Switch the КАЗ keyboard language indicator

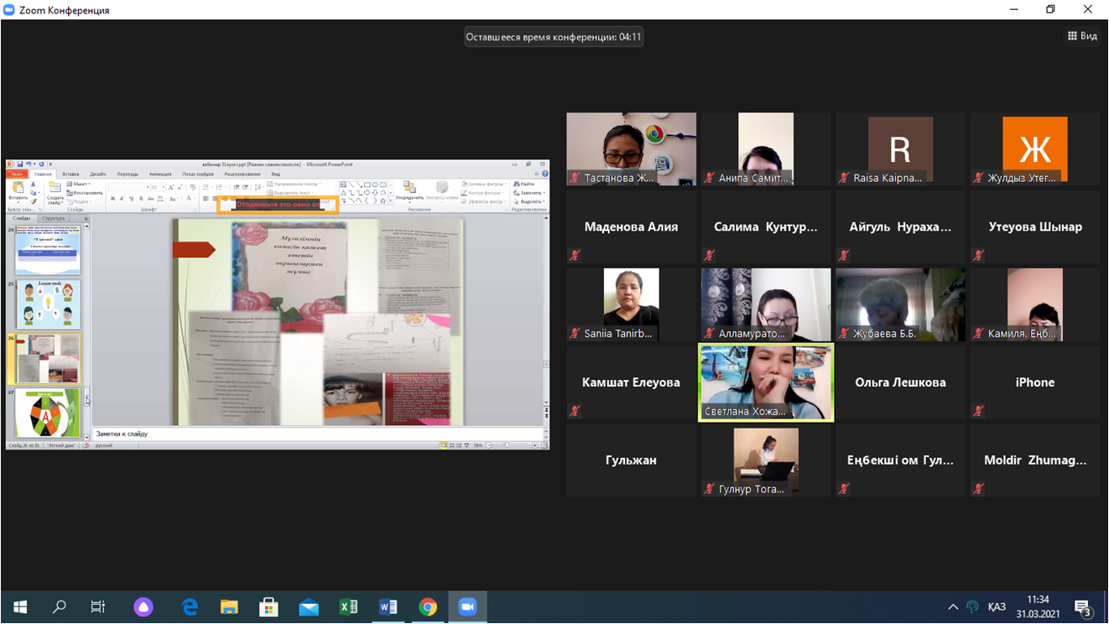tap(997, 607)
